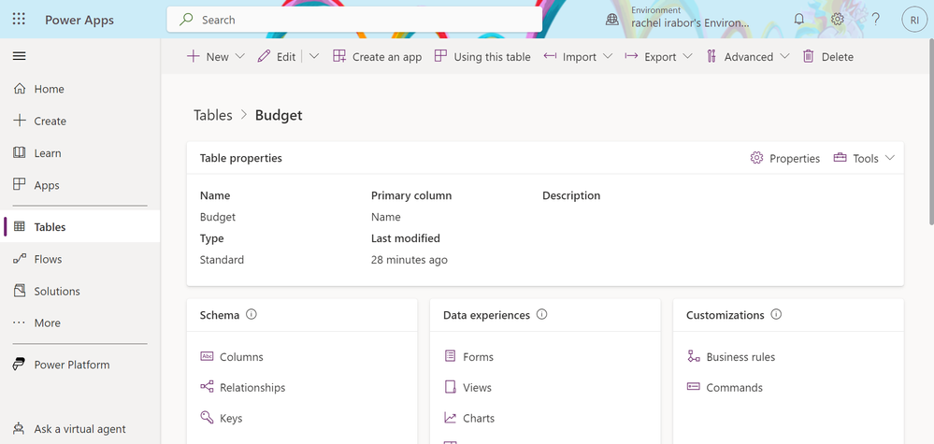
Task: Go to Home in left navigation
Action: 79,89
